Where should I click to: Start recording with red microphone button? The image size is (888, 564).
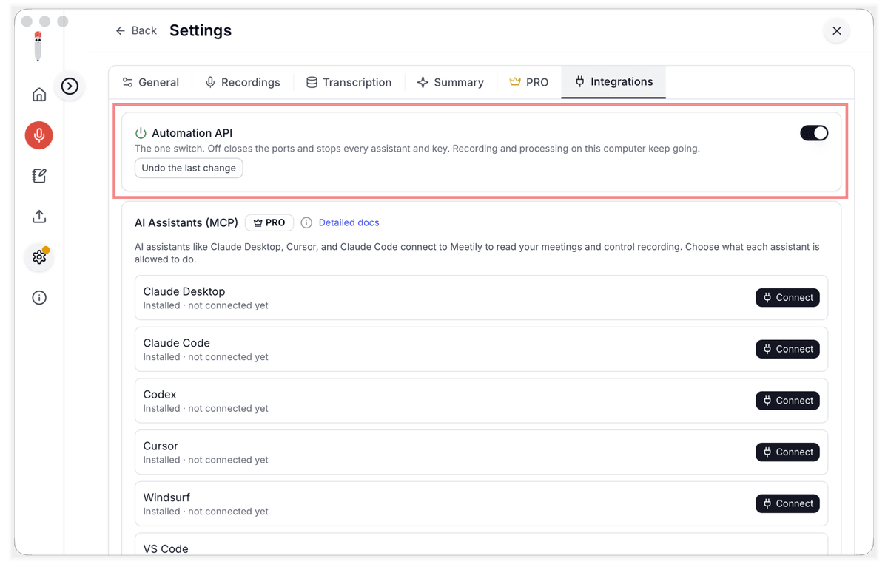coord(39,135)
